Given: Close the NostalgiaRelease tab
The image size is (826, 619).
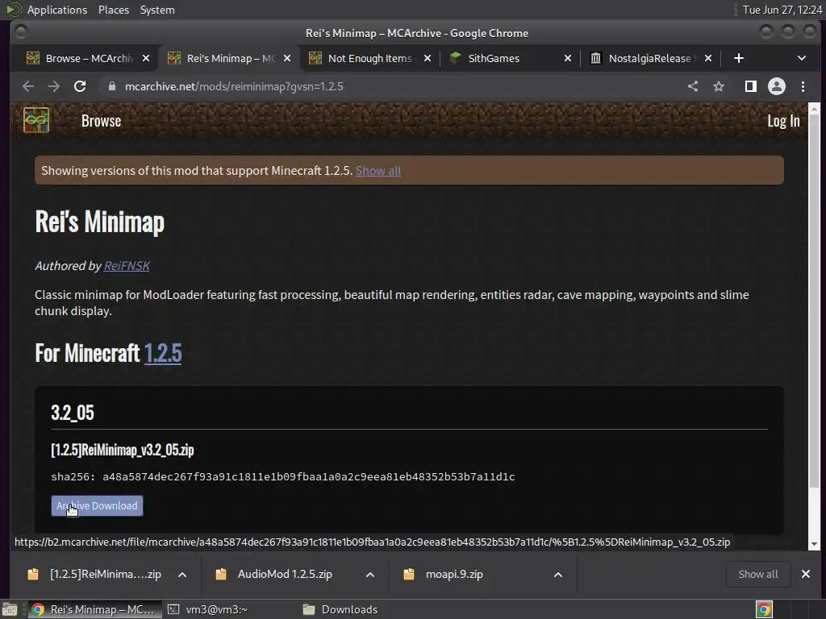Looking at the screenshot, I should click(x=708, y=58).
